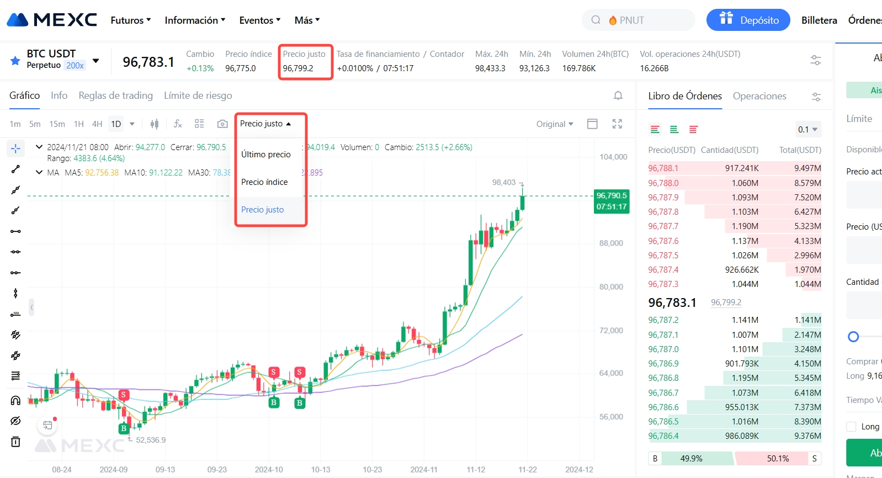
Task: Switch to the Info tab
Action: click(x=59, y=95)
